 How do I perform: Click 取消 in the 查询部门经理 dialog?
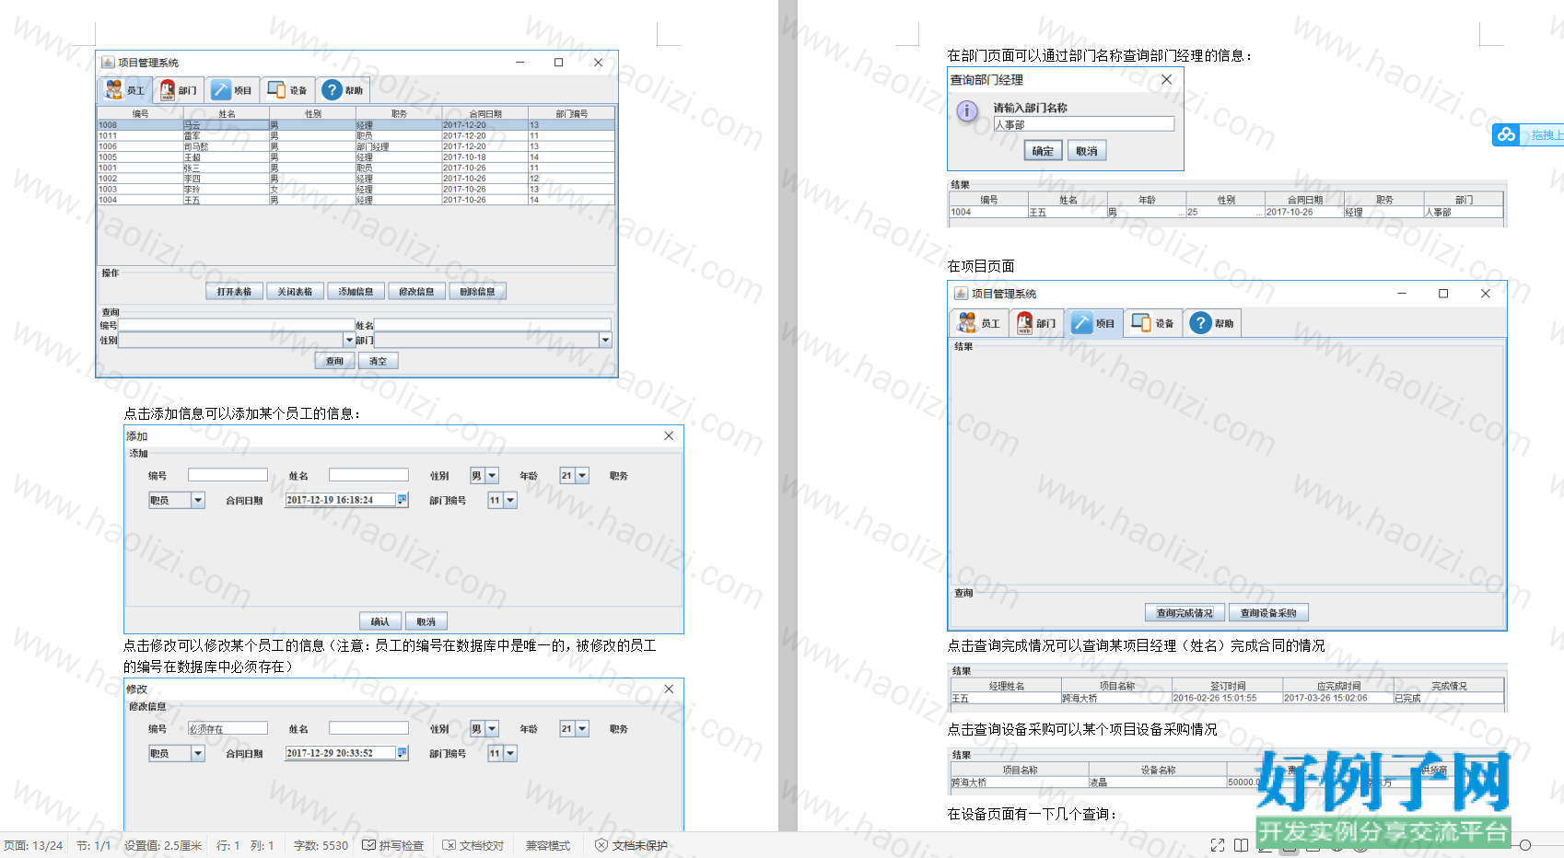[x=1087, y=151]
